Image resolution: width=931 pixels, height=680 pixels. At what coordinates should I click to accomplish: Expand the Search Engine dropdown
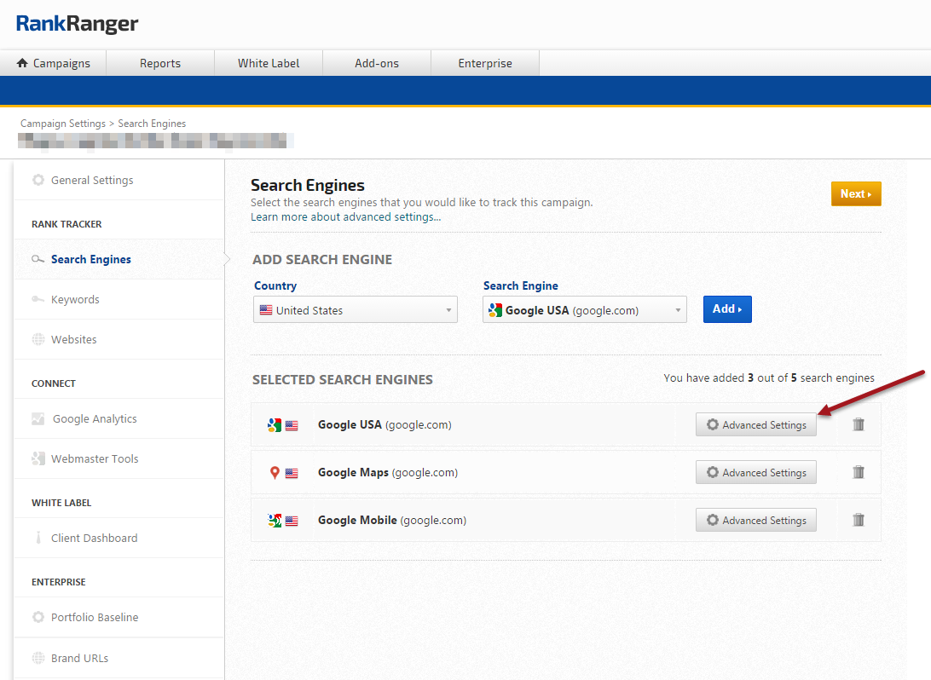tap(584, 310)
